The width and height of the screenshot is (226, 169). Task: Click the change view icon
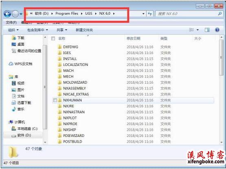coord(191,30)
